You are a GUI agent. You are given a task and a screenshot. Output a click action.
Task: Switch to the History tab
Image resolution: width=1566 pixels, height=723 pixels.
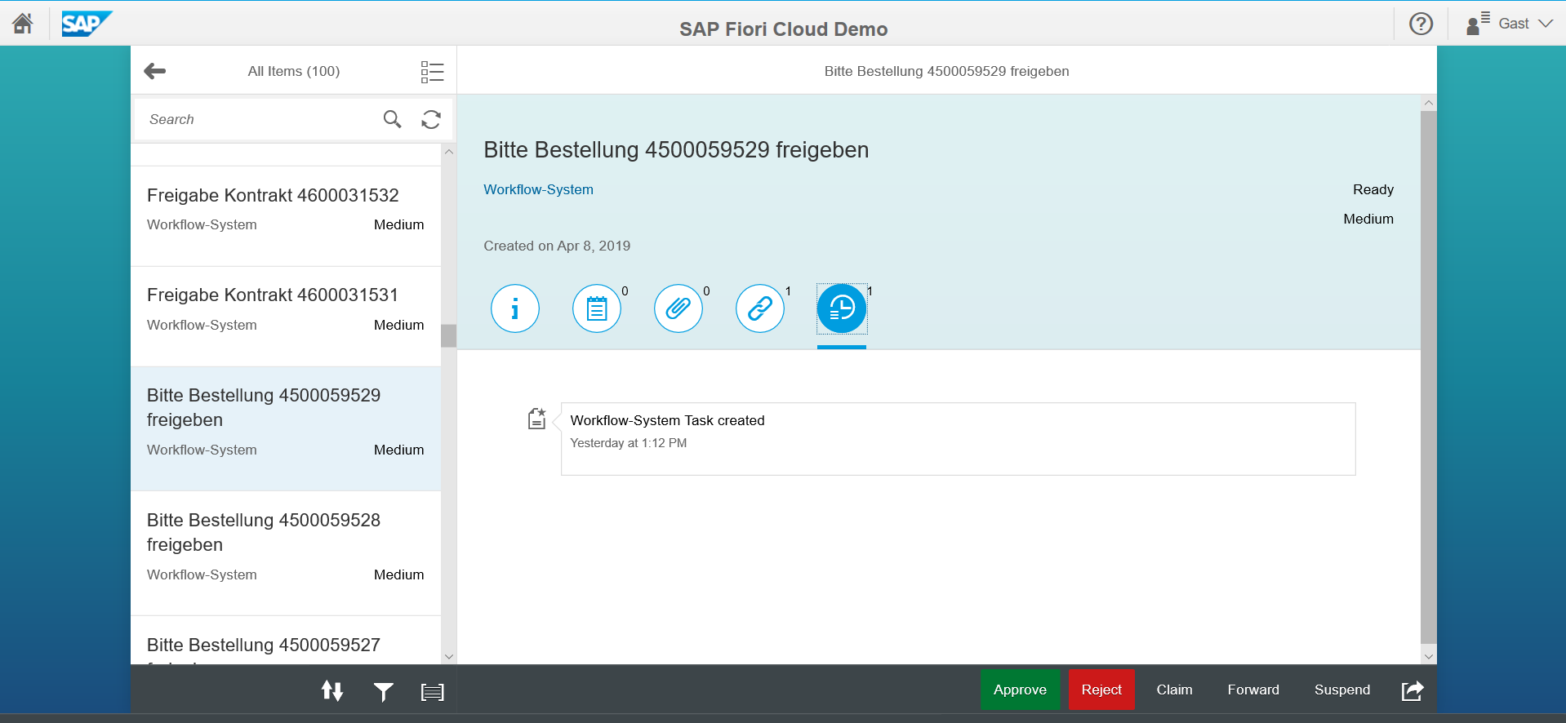842,308
